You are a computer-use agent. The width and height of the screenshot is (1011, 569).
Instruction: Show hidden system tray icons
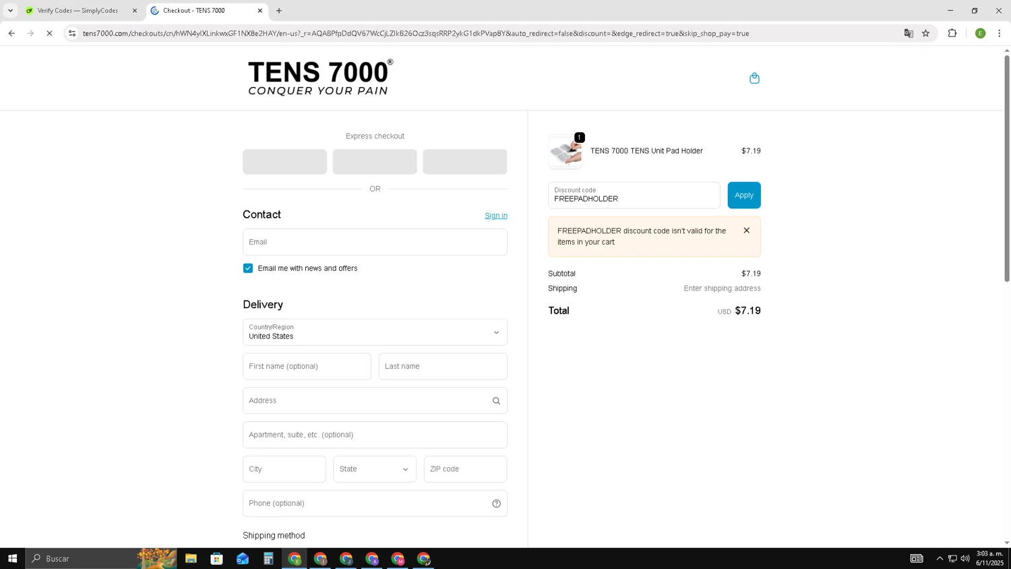pyautogui.click(x=940, y=558)
